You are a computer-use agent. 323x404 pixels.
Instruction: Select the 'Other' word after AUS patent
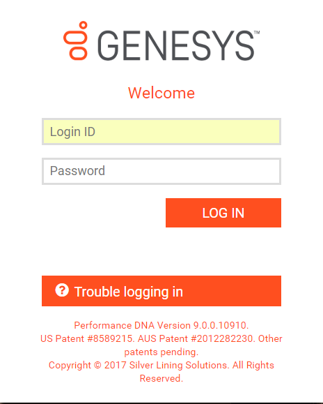(x=270, y=338)
